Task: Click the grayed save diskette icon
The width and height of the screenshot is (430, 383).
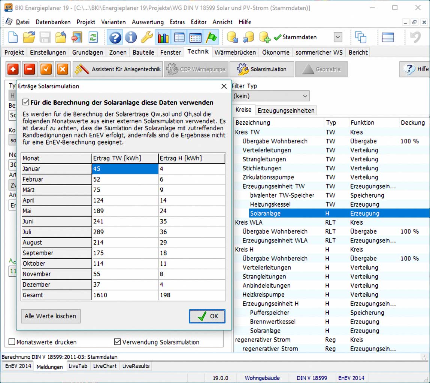Action: tap(45, 37)
